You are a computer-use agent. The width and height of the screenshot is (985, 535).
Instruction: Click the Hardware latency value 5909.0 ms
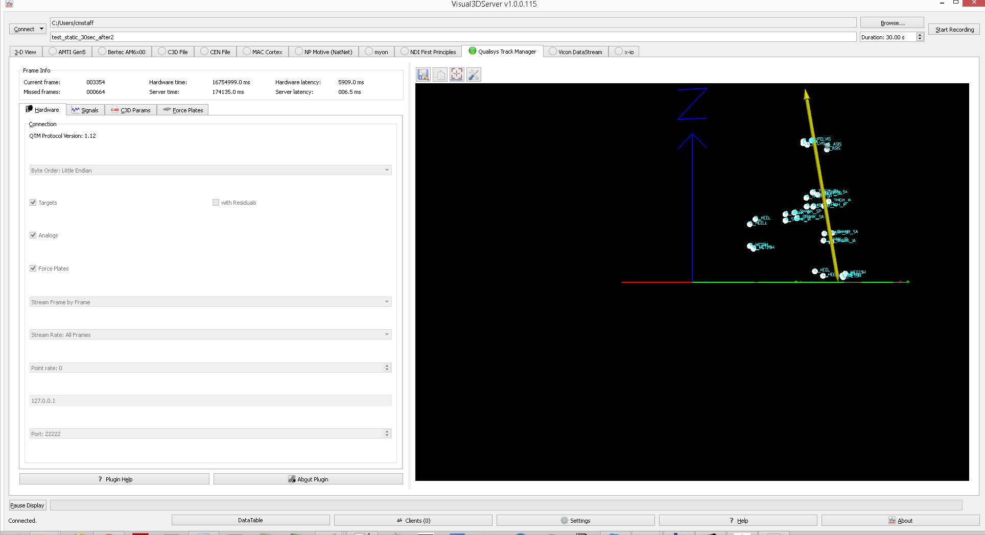pos(351,82)
